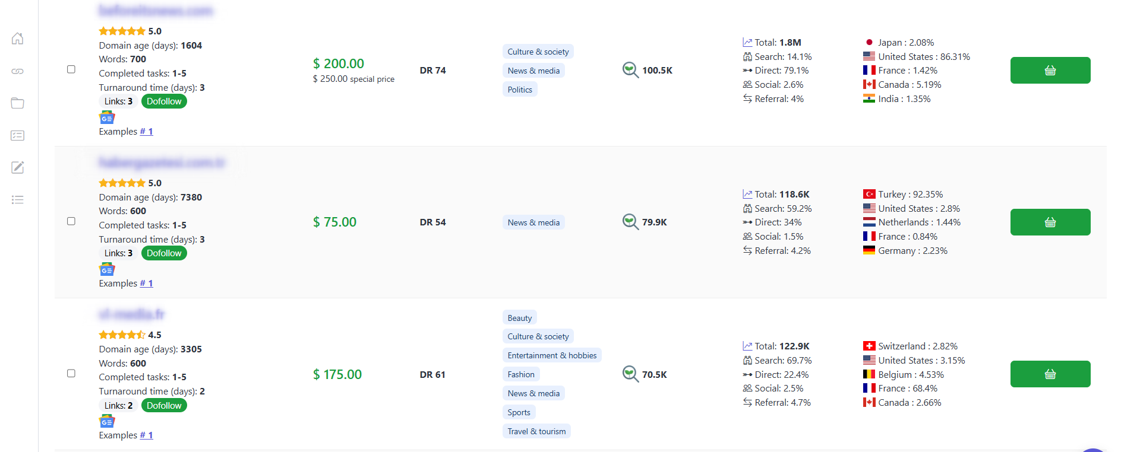This screenshot has height=452, width=1121.
Task: Click the magnifier icon beside 100.5K
Action: pyautogui.click(x=630, y=70)
